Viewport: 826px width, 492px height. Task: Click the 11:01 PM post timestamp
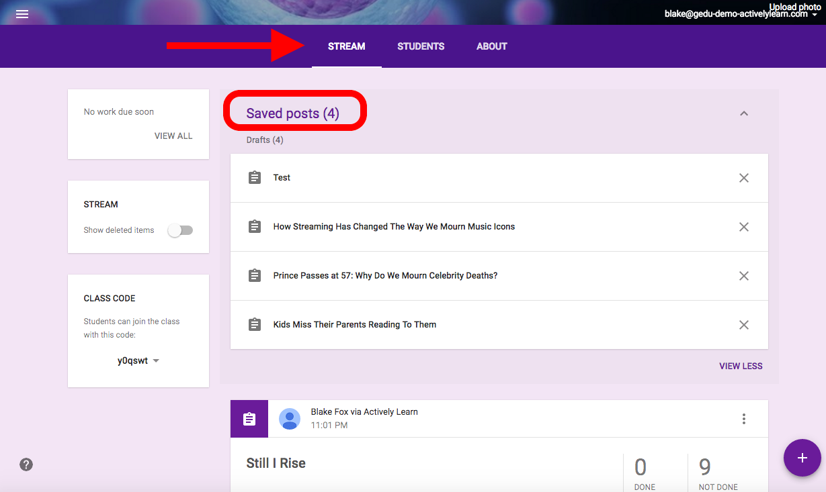pos(329,426)
